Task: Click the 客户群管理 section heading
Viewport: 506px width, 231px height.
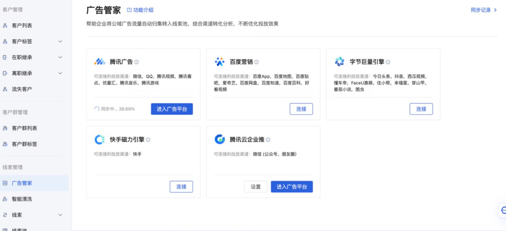Action: 15,112
